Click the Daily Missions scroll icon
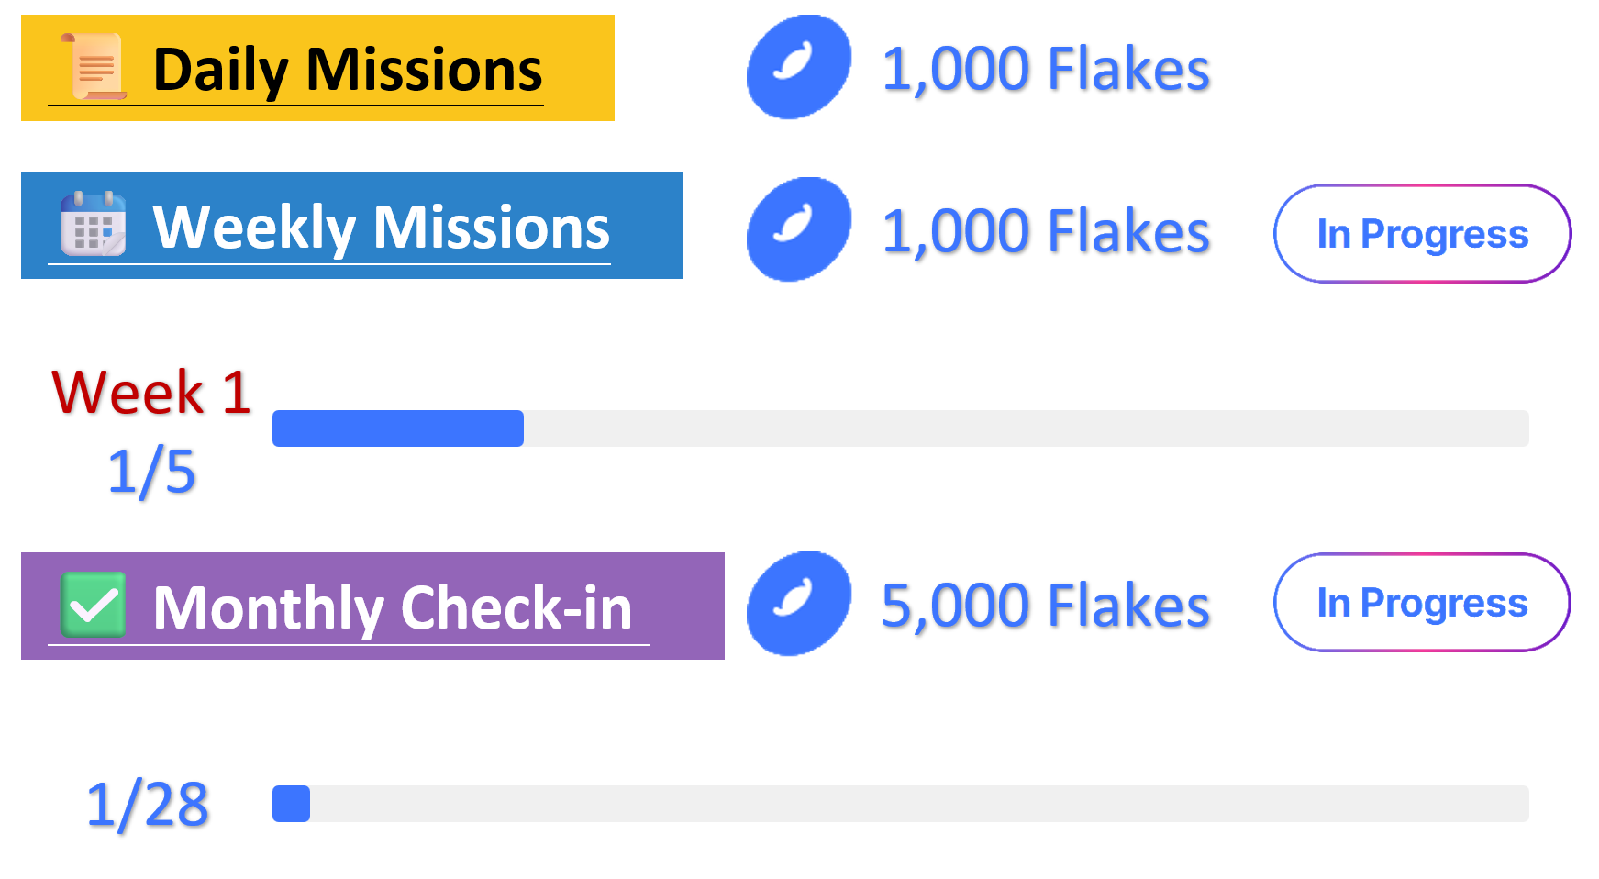Viewport: 1599px width, 879px height. pyautogui.click(x=94, y=66)
